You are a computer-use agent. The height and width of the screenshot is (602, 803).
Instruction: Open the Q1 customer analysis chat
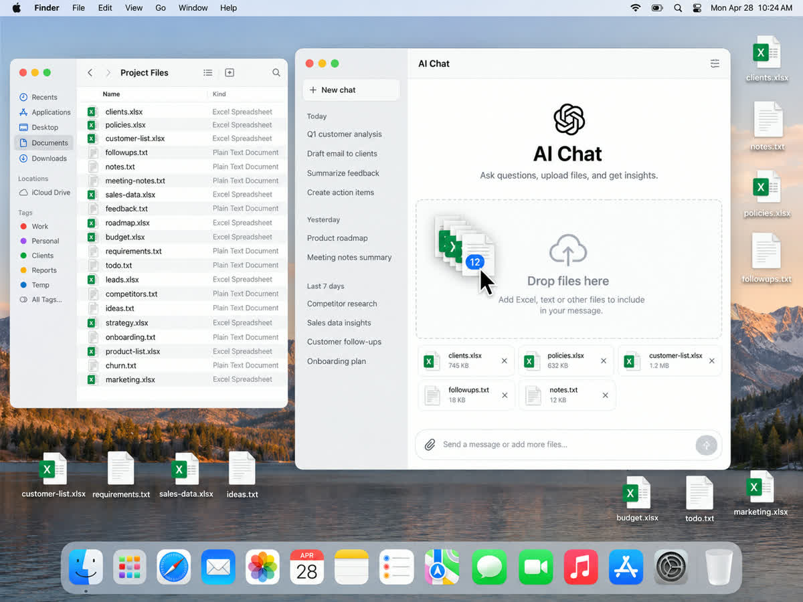pos(345,134)
